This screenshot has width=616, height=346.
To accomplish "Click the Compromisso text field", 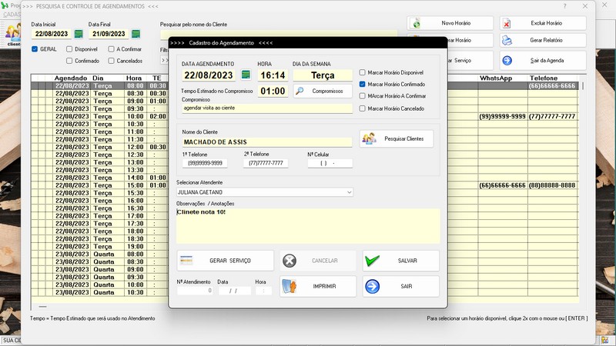I will click(266, 108).
